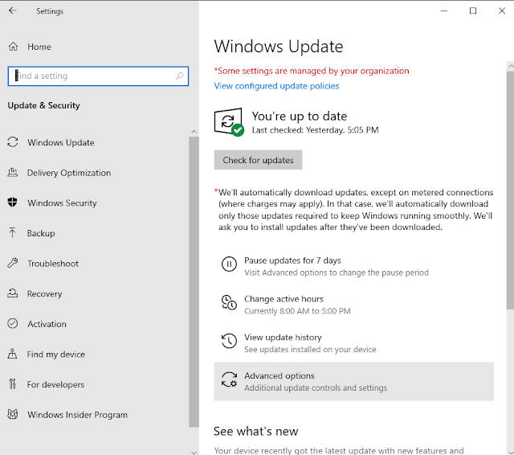This screenshot has width=514, height=455.
Task: Click the Delivery Optimization icon
Action: 13,172
